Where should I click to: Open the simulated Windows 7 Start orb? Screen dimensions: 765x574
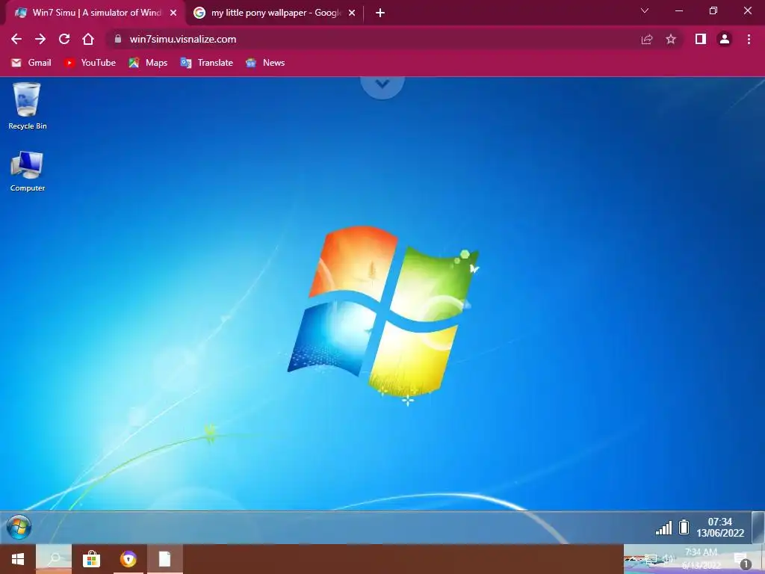[x=19, y=527]
